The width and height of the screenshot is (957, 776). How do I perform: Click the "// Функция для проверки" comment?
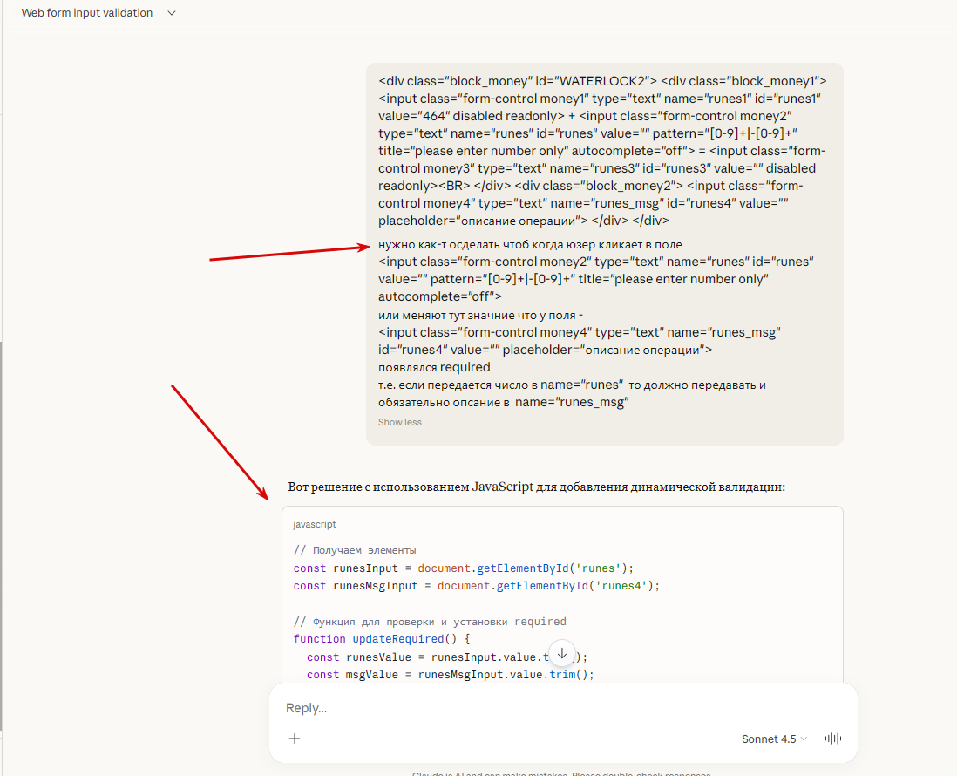click(430, 622)
